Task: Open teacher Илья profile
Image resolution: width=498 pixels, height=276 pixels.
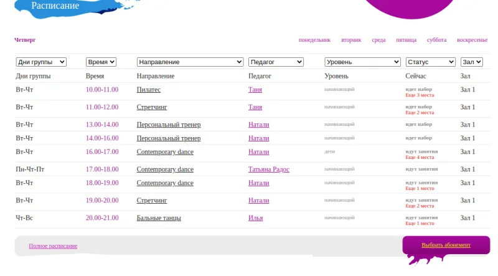Action: pos(255,218)
